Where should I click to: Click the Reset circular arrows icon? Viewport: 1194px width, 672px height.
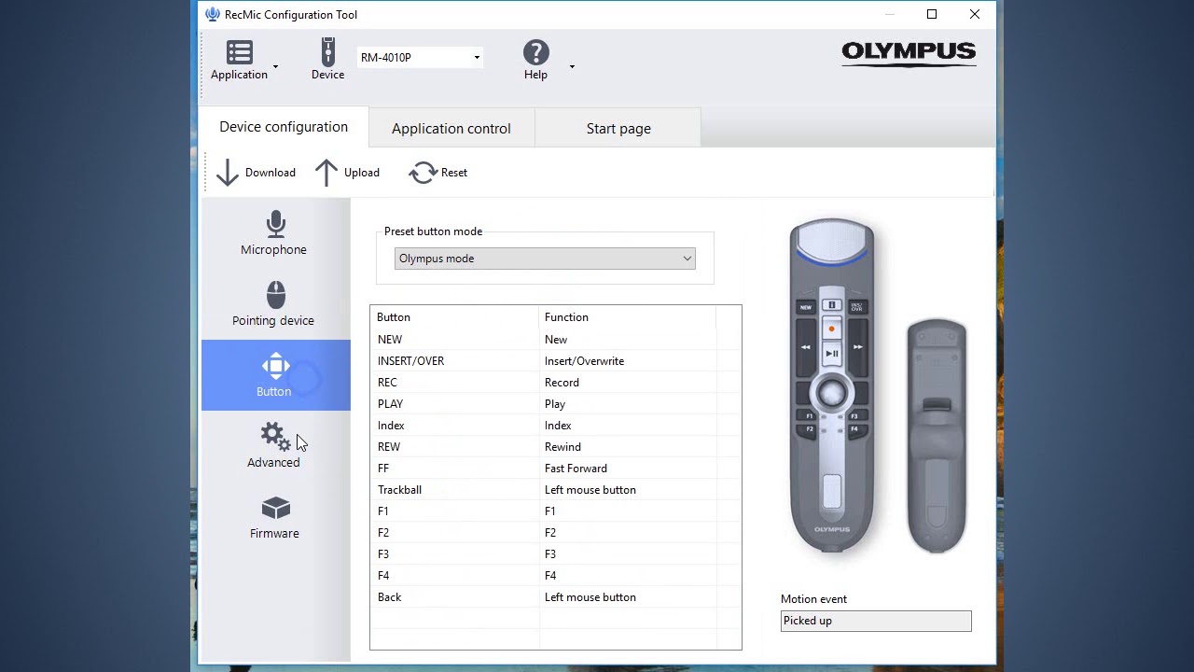pos(423,173)
